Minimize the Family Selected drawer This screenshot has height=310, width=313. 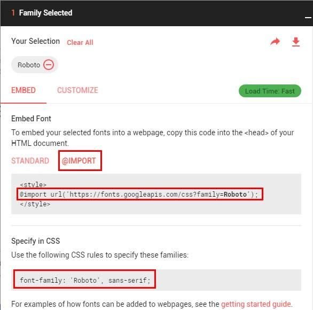click(x=308, y=18)
